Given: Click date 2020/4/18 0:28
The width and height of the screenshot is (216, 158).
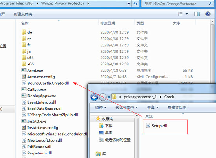Looking at the screenshot, I should (113, 70).
